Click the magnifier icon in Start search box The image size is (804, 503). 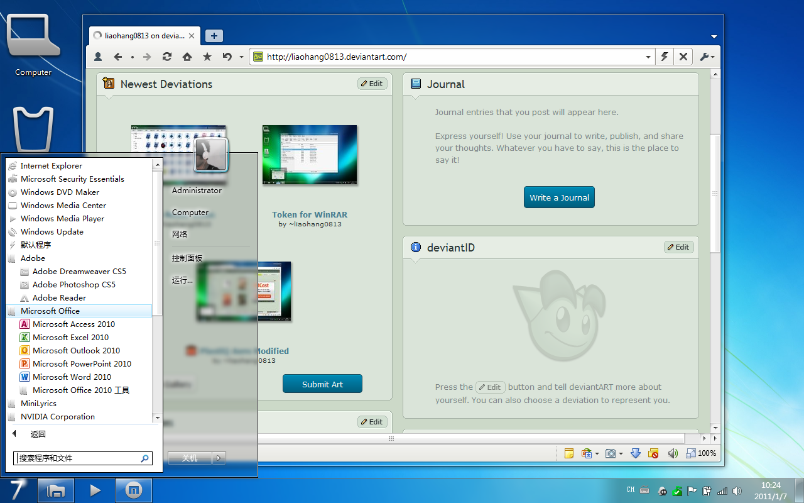tap(144, 458)
